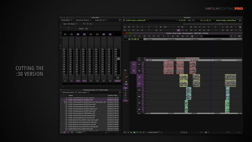The height and width of the screenshot is (142, 252).
Task: Click the Master fader handle in mixer
Action: [119, 59]
